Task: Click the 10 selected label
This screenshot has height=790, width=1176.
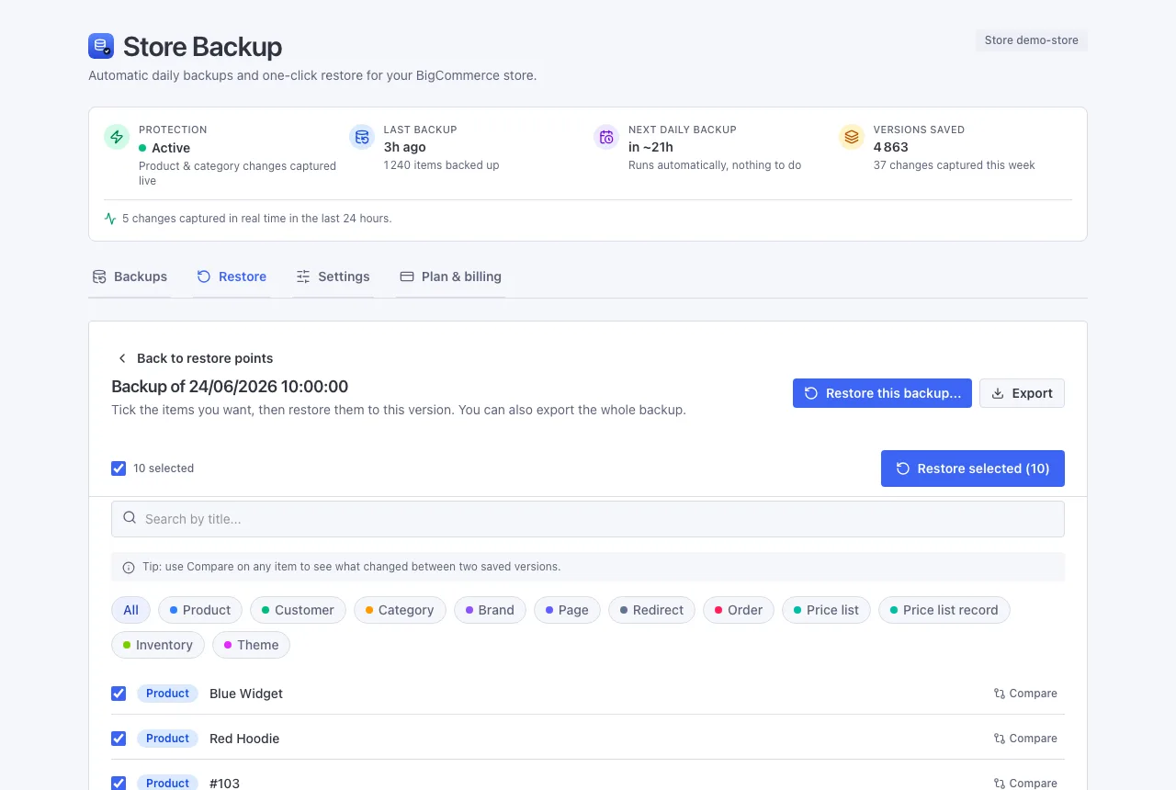Action: click(x=164, y=468)
